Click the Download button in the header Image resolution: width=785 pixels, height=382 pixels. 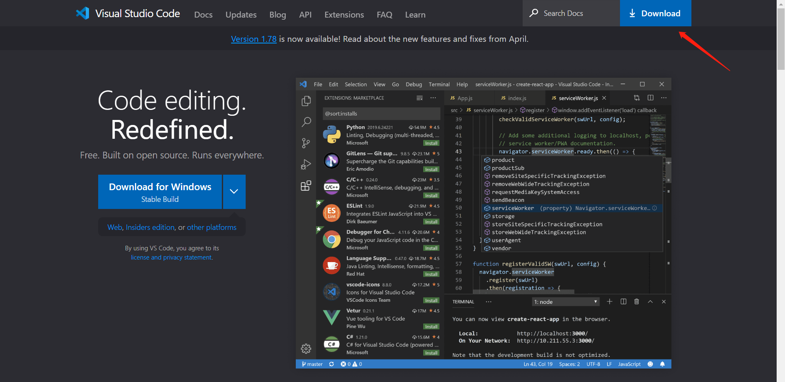655,13
